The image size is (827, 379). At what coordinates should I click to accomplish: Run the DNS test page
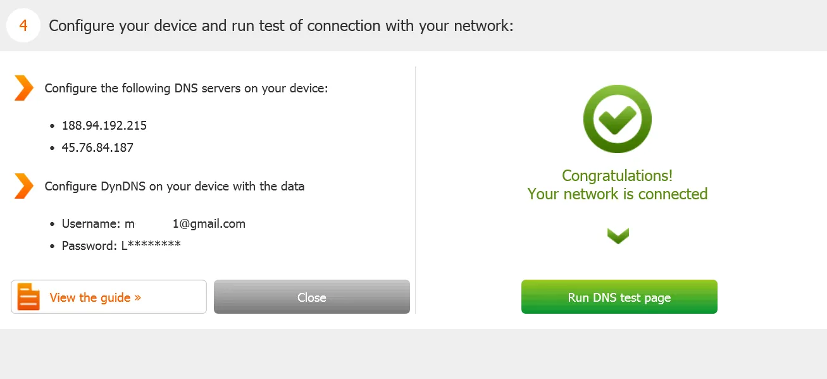coord(619,297)
